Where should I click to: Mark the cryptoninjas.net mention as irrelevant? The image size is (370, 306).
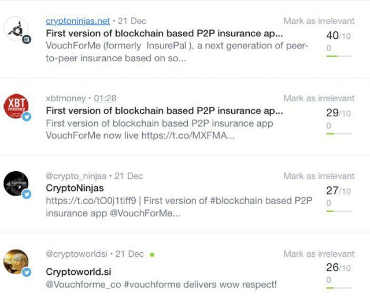click(319, 21)
